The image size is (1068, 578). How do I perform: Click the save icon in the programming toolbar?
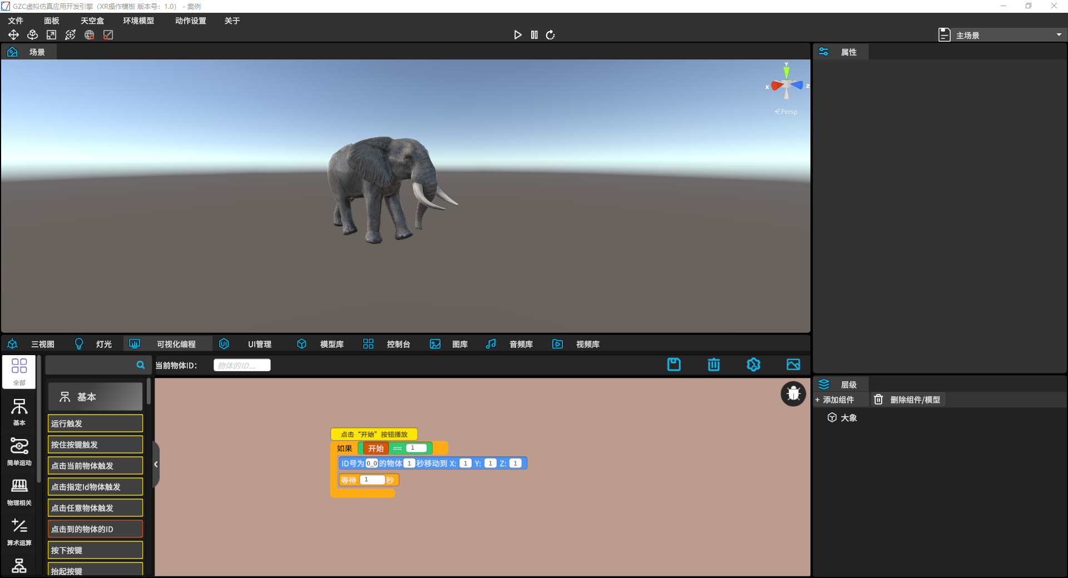click(674, 365)
